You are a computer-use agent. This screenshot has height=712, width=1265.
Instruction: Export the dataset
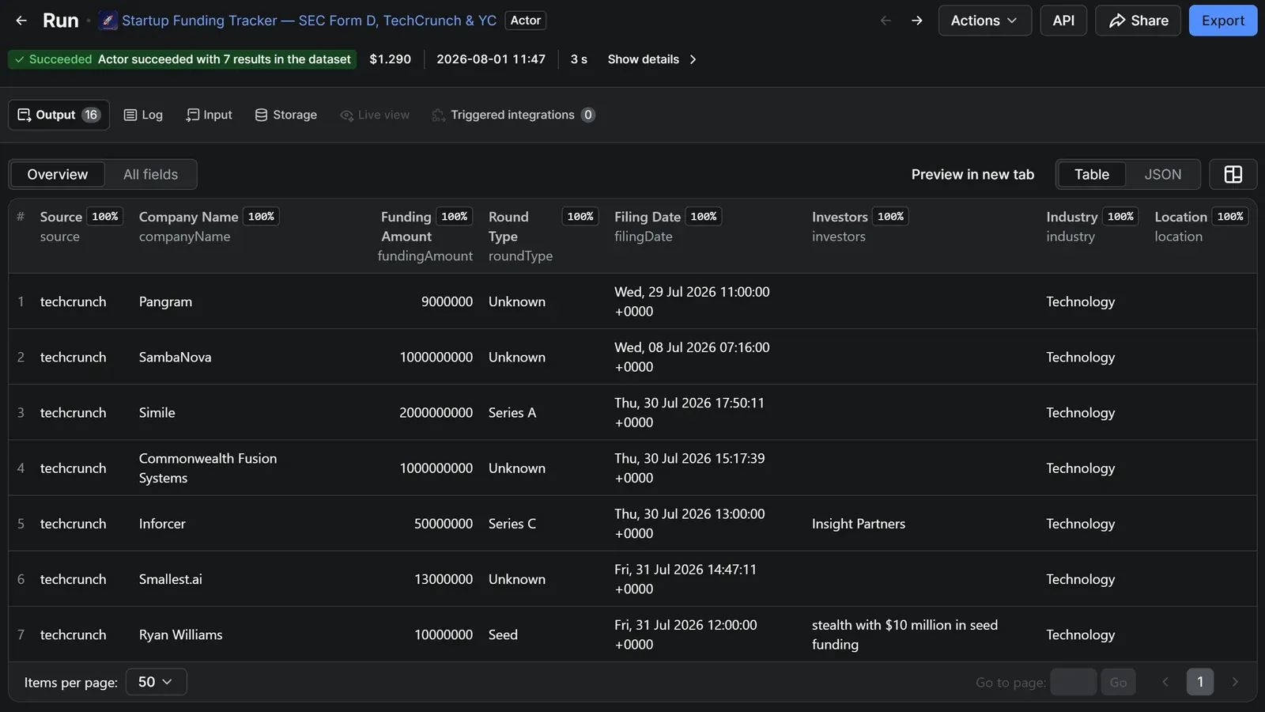click(x=1222, y=21)
